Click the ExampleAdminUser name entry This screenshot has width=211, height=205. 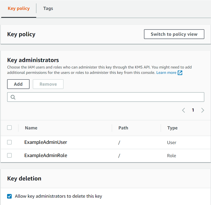46,142
